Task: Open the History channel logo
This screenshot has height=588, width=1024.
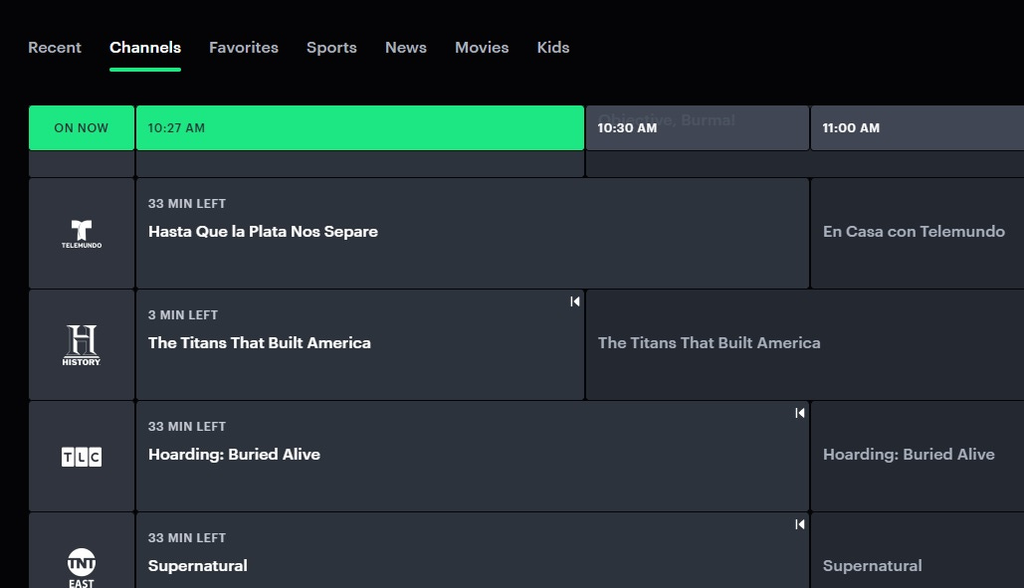Action: 82,345
